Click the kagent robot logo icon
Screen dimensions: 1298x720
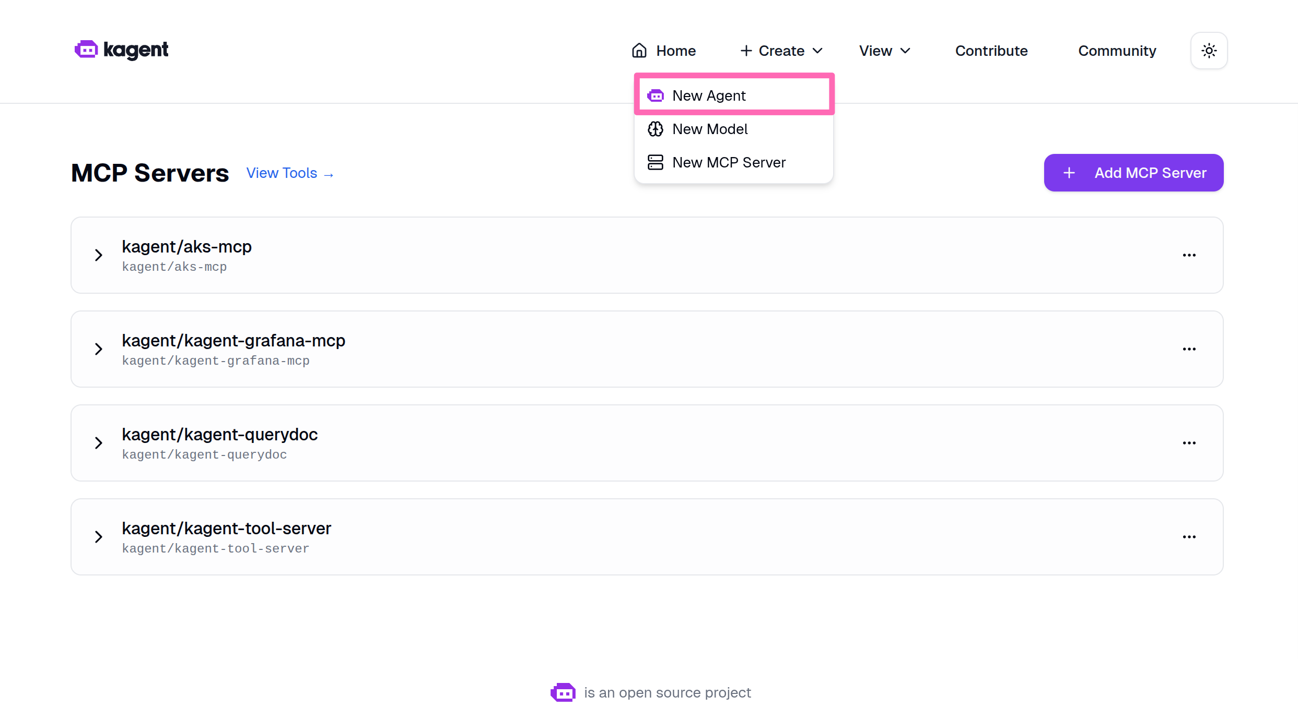click(86, 50)
